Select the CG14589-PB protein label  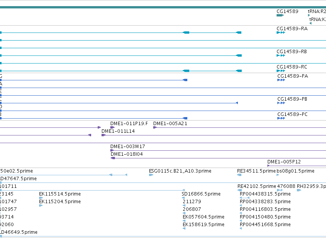(292, 99)
